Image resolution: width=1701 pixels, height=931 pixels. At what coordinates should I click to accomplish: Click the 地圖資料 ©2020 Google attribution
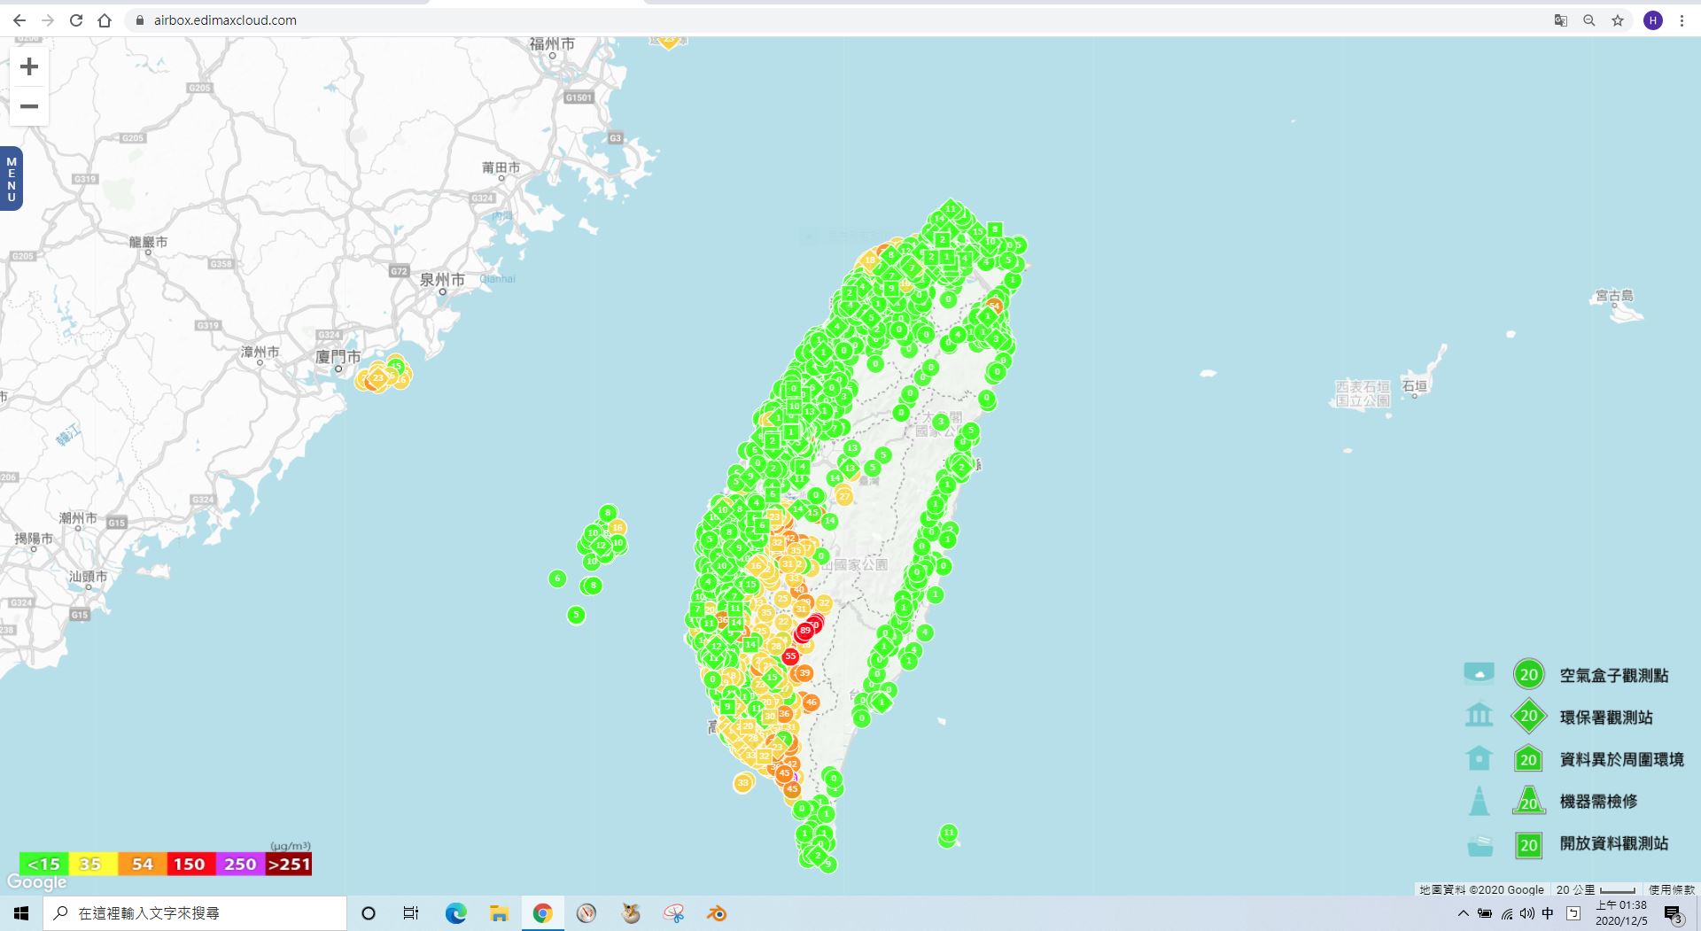pyautogui.click(x=1481, y=889)
